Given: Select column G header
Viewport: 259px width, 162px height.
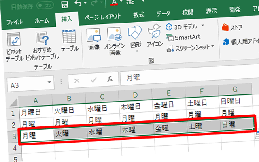Looking at the screenshot, I should [x=235, y=89].
